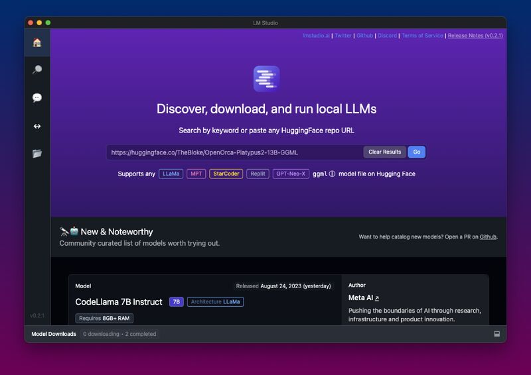Image resolution: width=531 pixels, height=375 pixels.
Task: Open the lmstudio.ai link
Action: click(x=317, y=36)
